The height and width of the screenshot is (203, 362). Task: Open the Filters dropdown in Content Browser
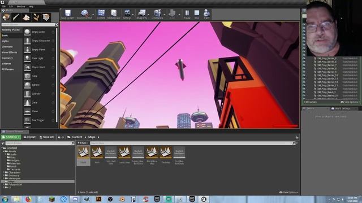tap(83, 143)
